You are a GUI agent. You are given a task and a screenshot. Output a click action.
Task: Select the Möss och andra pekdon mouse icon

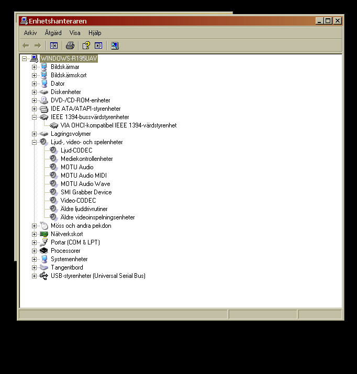[44, 226]
